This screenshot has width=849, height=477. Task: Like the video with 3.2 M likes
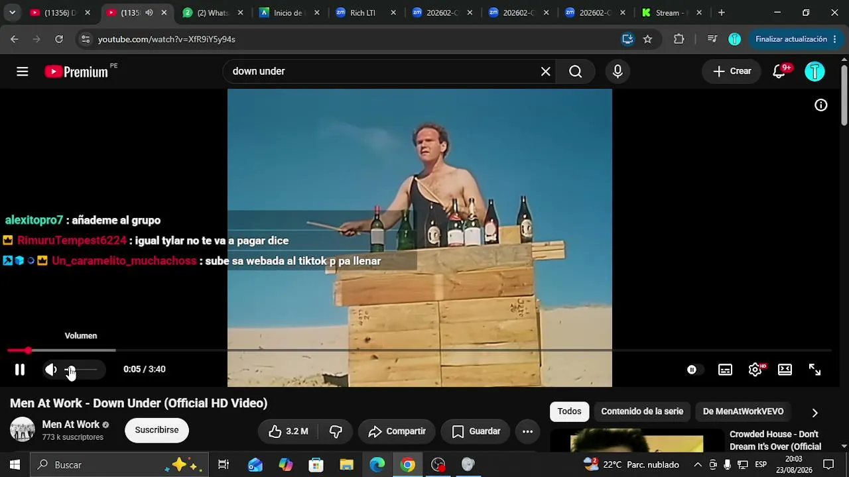[288, 431]
